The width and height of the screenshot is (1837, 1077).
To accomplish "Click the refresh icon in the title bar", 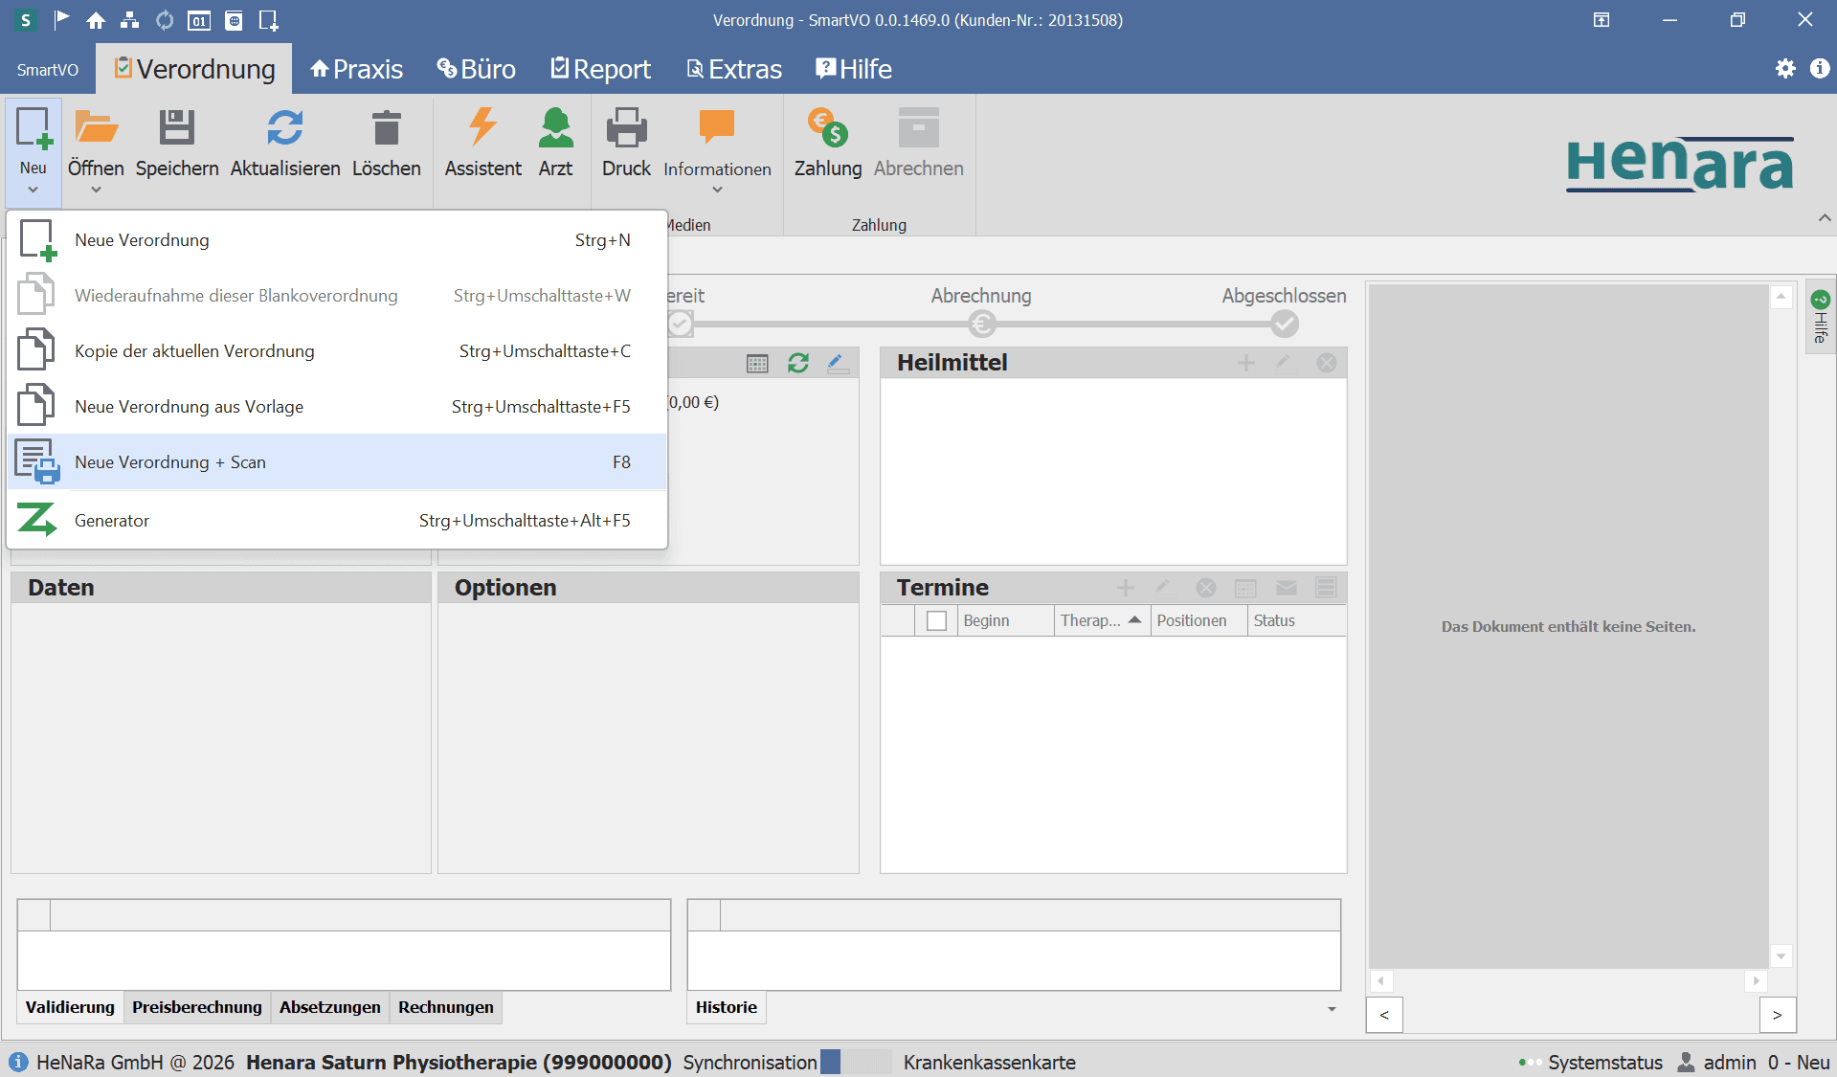I will (165, 20).
